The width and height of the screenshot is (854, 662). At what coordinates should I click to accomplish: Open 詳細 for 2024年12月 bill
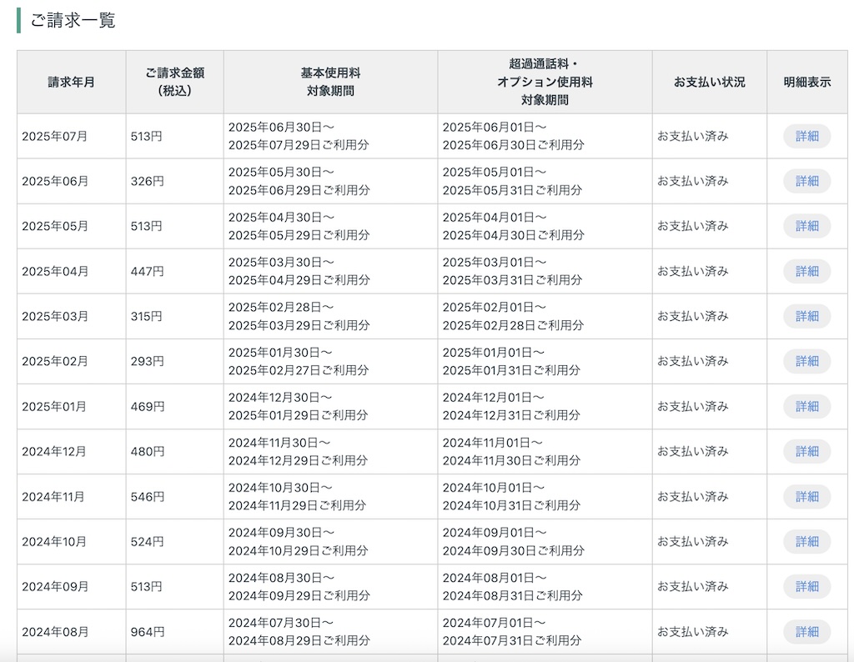coord(806,451)
